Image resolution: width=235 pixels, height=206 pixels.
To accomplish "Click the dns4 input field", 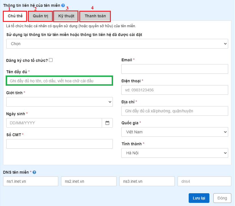I will [204, 181].
